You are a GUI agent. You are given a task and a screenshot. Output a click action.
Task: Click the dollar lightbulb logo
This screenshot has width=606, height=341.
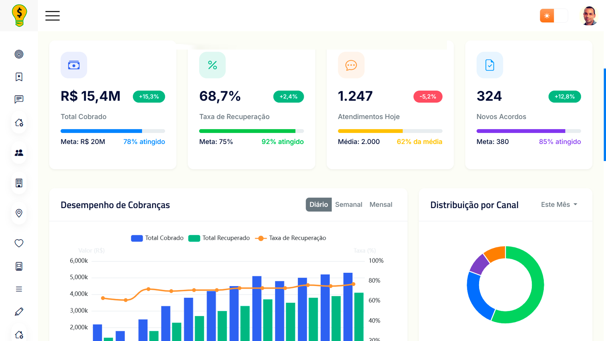[x=19, y=16]
